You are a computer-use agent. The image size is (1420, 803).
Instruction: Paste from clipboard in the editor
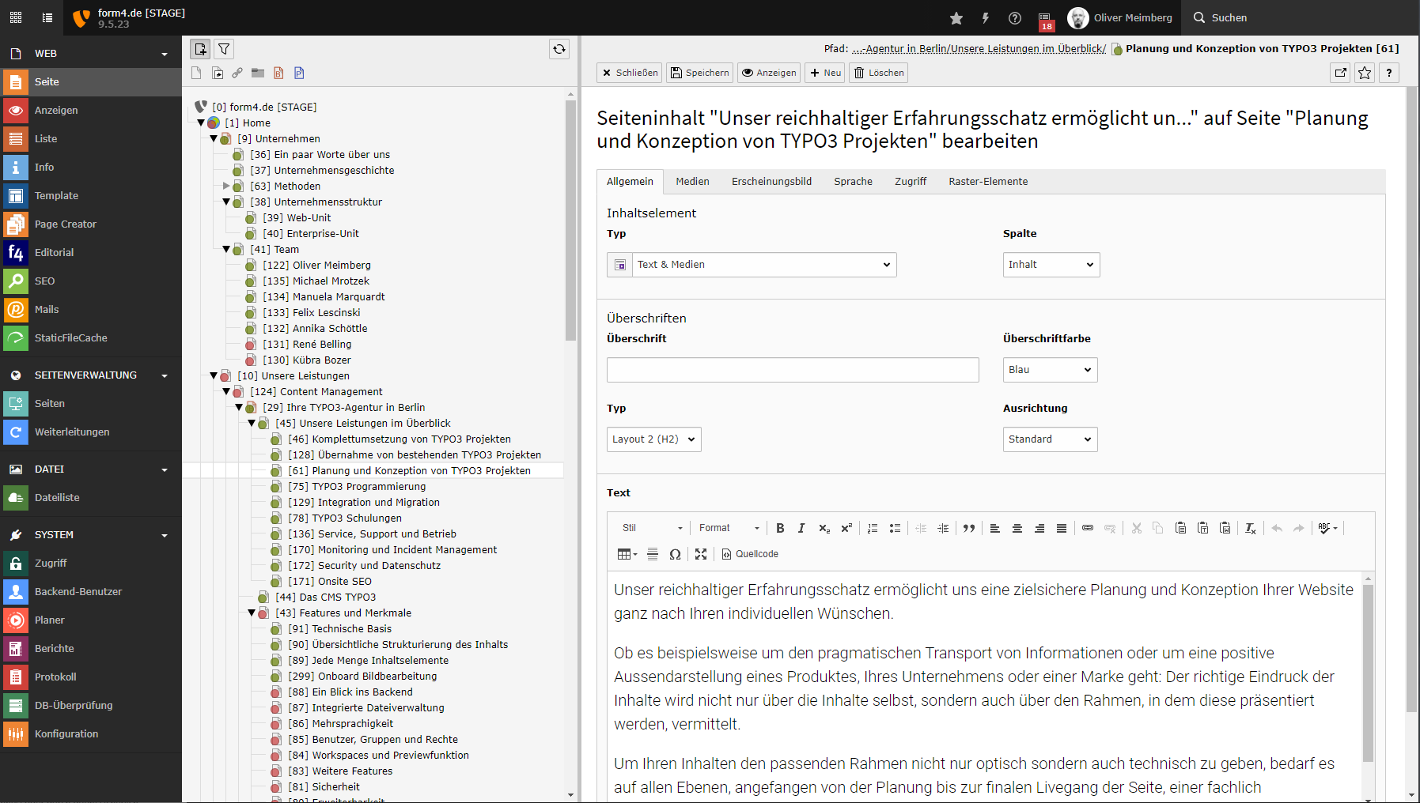pyautogui.click(x=1180, y=528)
